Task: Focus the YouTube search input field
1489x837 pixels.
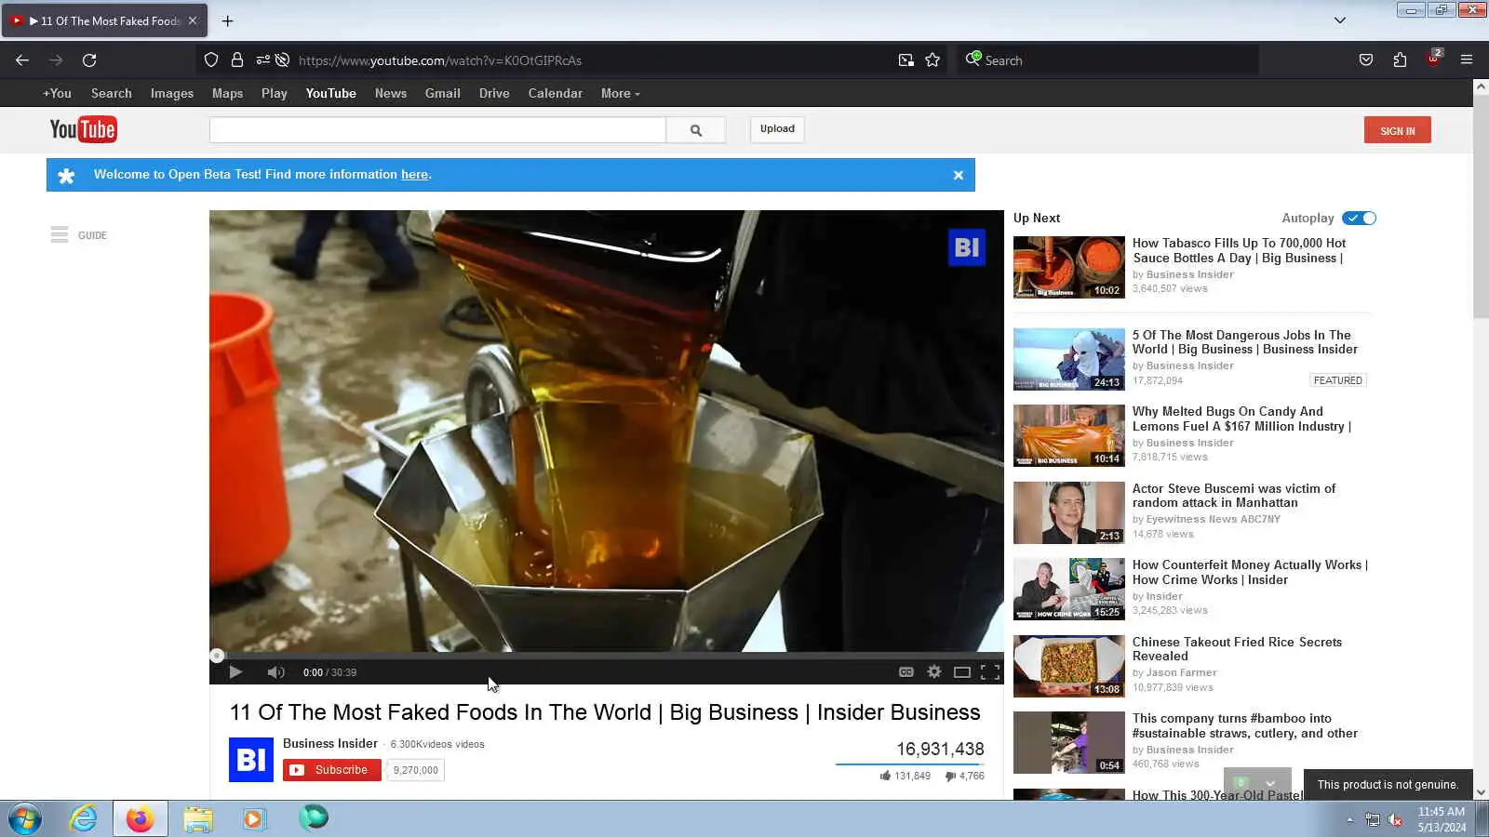Action: pyautogui.click(x=437, y=130)
